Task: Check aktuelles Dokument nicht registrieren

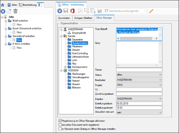Action: (x=60, y=125)
